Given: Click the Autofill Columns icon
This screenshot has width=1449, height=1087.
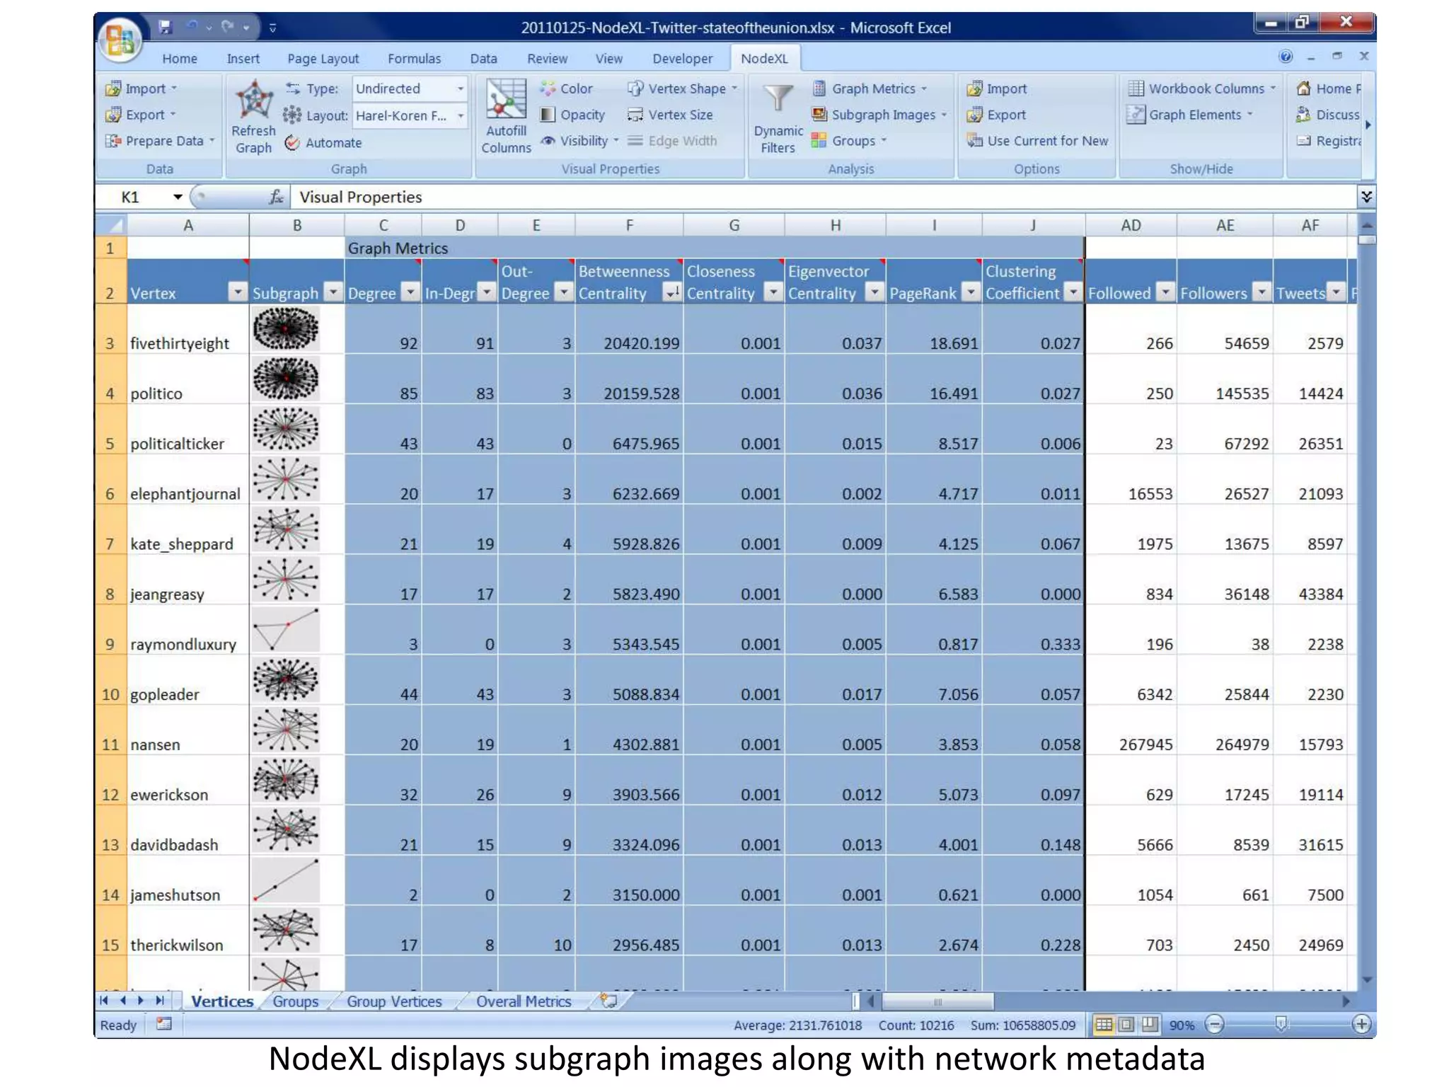Looking at the screenshot, I should coord(506,98).
